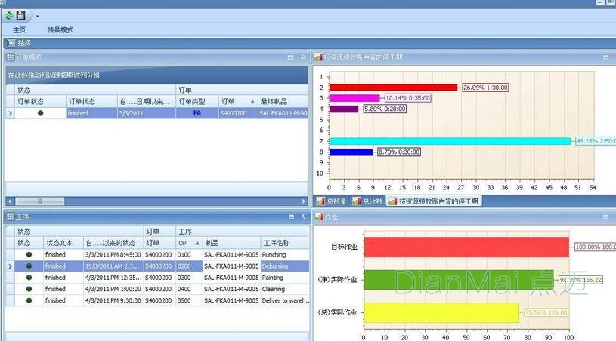Click the order grid horizontal scrollbar right arrow

pyautogui.click(x=303, y=201)
